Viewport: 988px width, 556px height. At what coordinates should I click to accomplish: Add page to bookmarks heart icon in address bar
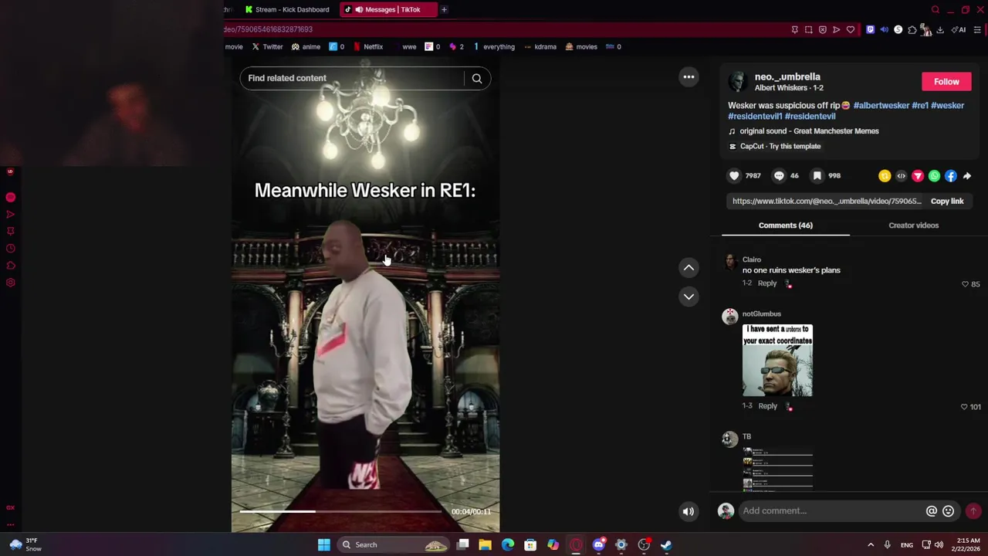click(x=850, y=30)
